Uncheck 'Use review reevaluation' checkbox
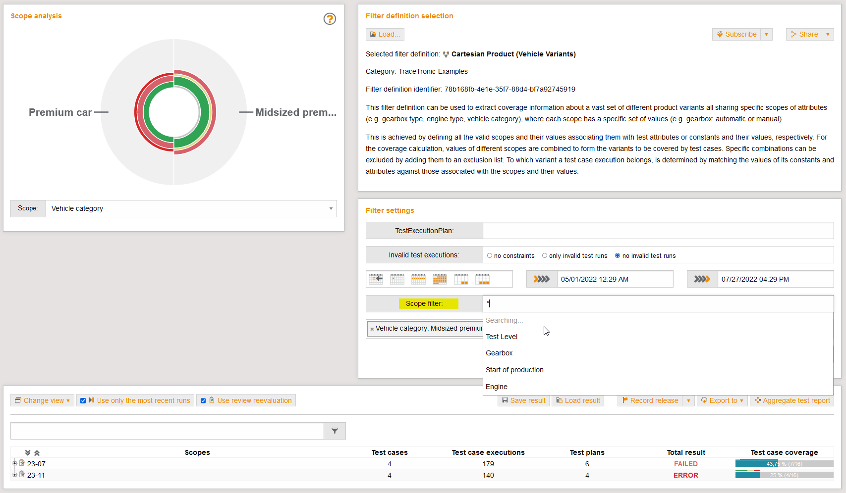 click(x=203, y=401)
